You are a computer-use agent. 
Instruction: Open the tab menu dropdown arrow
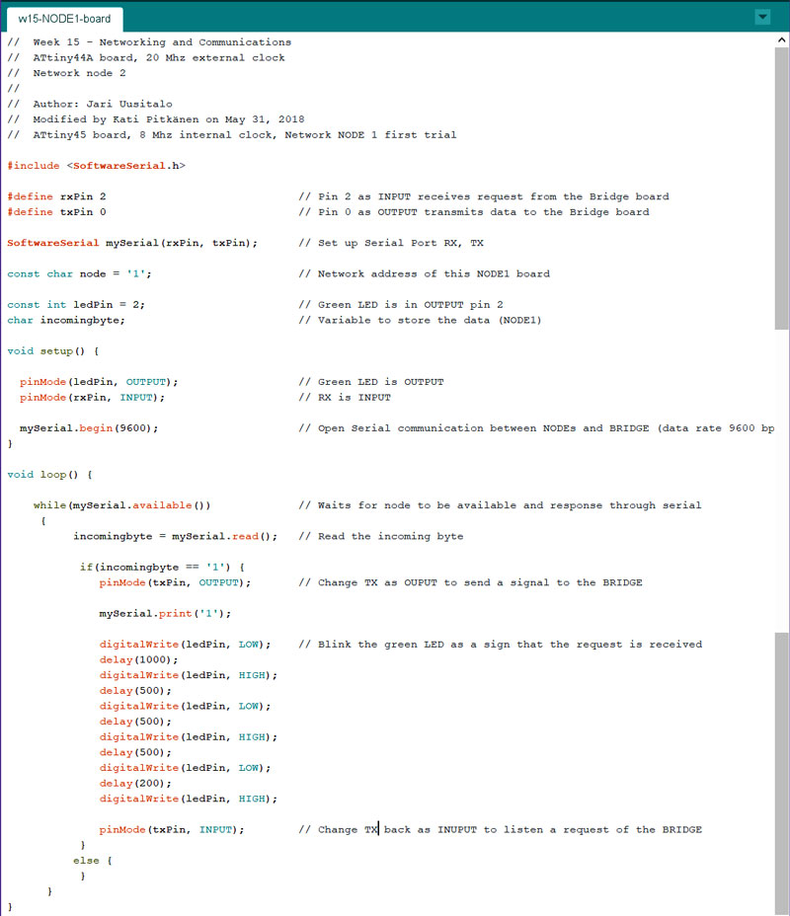coord(762,17)
